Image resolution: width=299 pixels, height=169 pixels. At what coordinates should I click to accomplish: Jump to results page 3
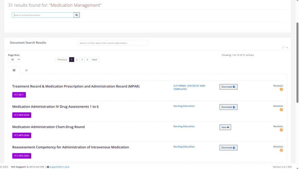click(82, 60)
